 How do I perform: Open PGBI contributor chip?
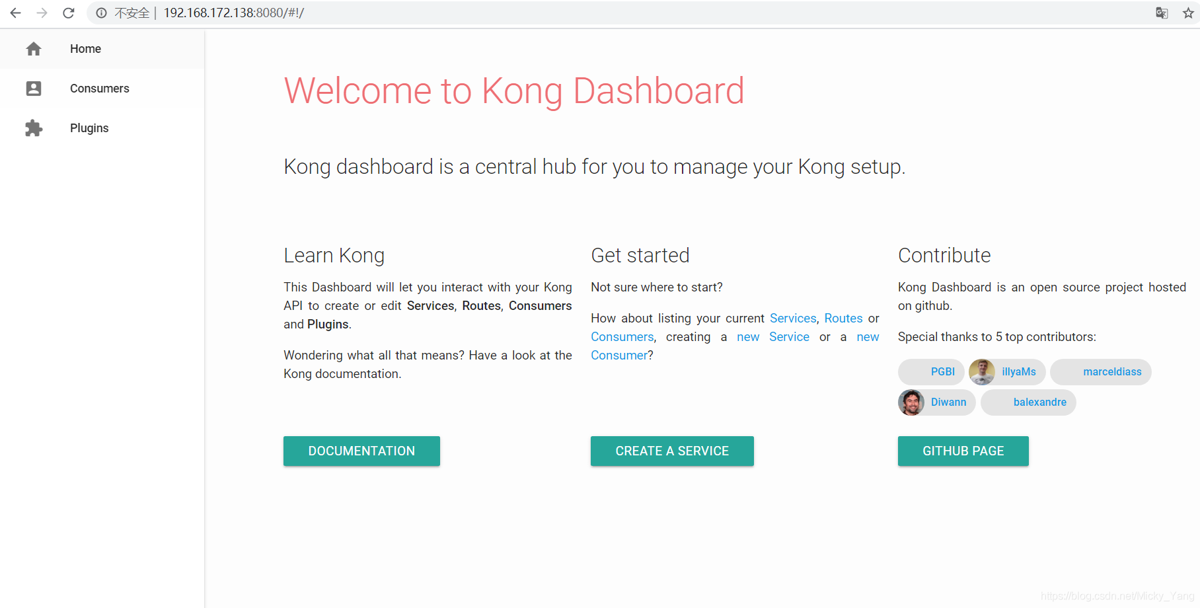click(931, 372)
